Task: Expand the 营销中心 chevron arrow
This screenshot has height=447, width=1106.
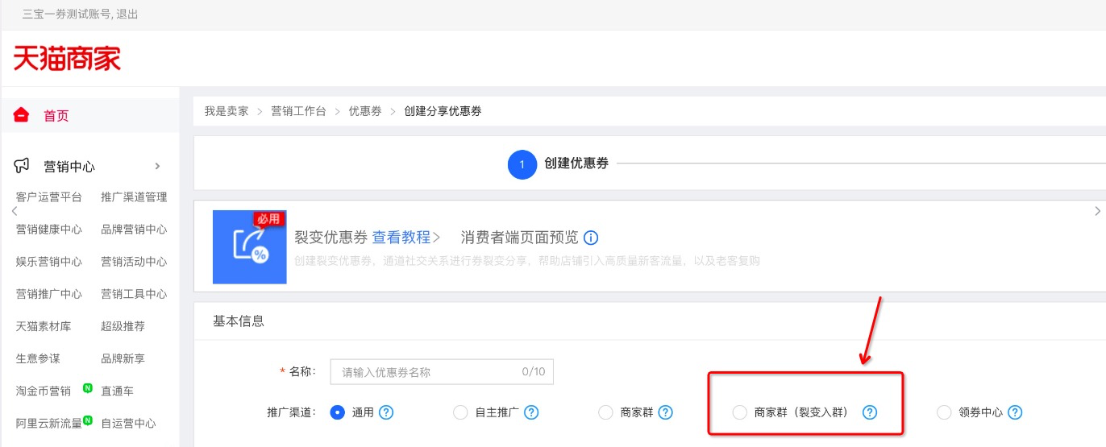Action: [x=157, y=166]
